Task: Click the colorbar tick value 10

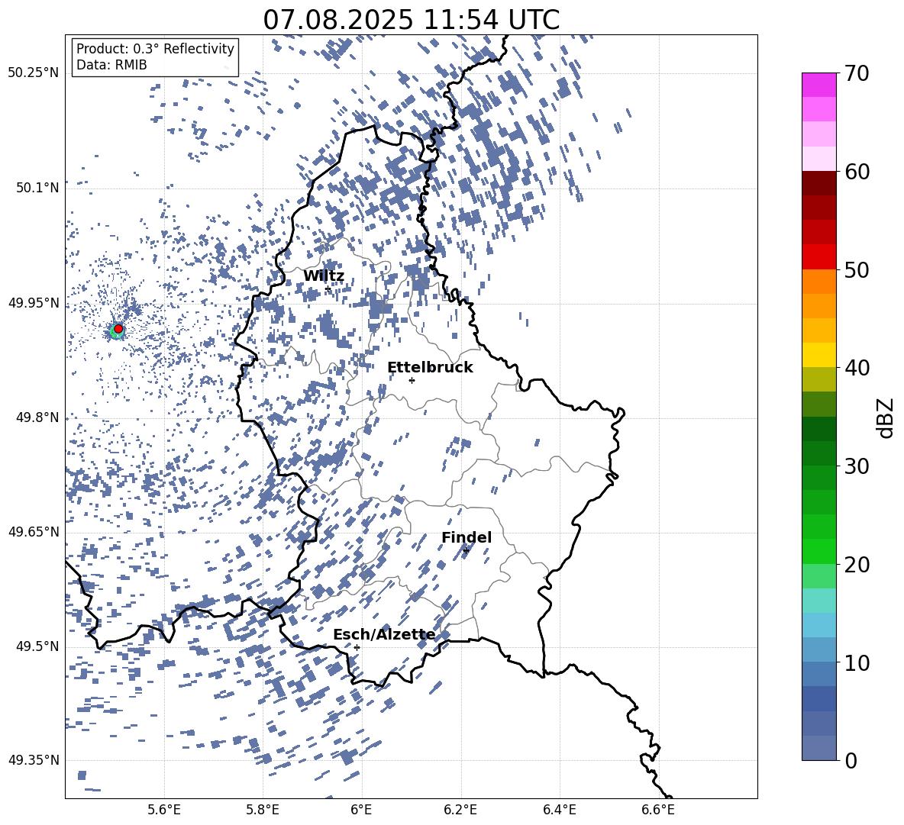Action: click(857, 662)
